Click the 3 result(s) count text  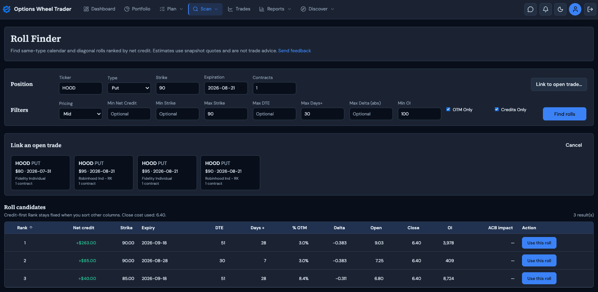tap(583, 215)
